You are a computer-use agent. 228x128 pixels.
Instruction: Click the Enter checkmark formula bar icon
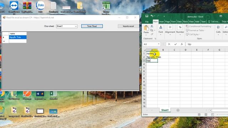point(176,44)
